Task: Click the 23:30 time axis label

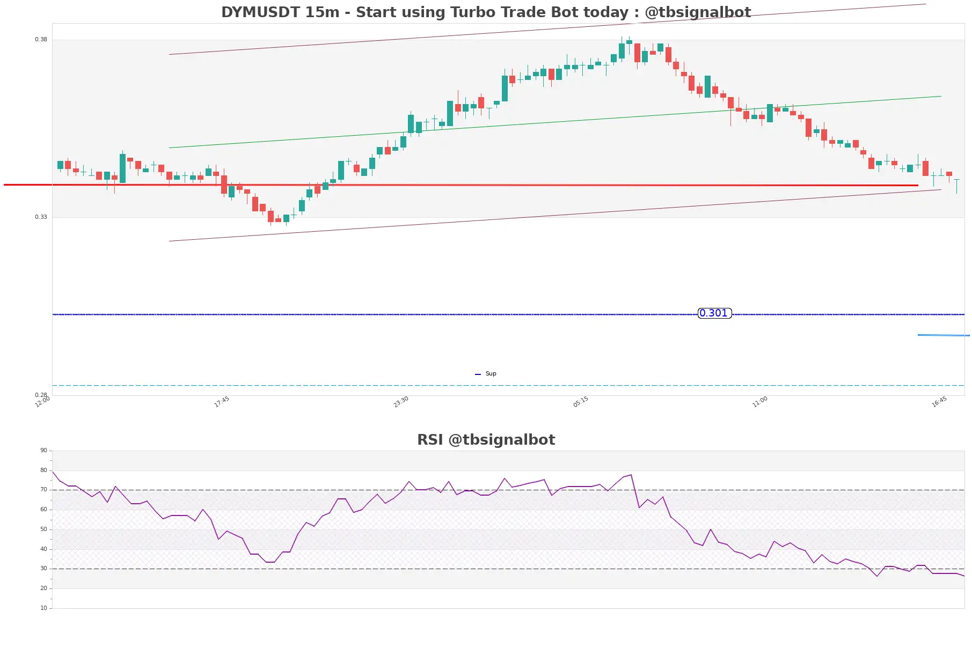Action: pyautogui.click(x=401, y=402)
